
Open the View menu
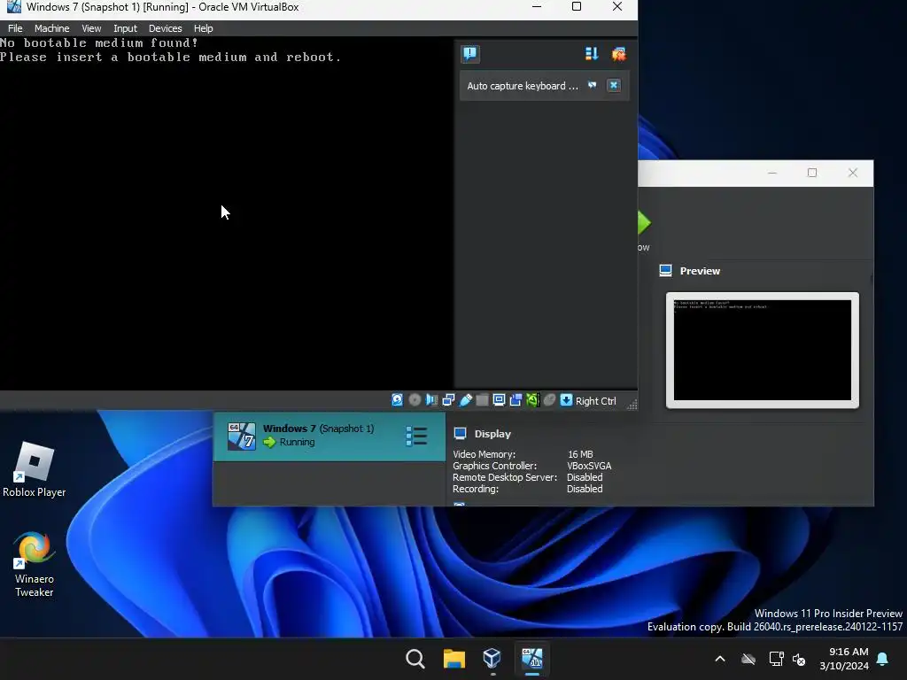[91, 28]
